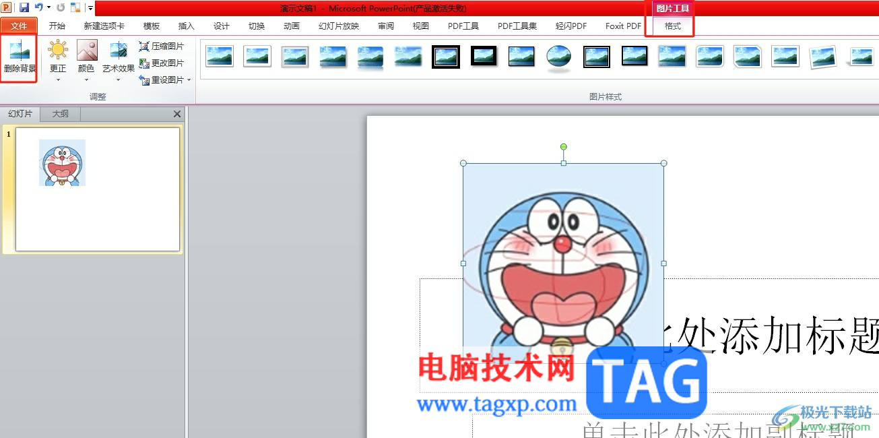
Task: Expand the 更正 dropdown arrow
Action: 58,80
